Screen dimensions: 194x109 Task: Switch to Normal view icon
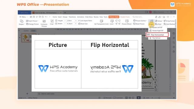coord(126,98)
